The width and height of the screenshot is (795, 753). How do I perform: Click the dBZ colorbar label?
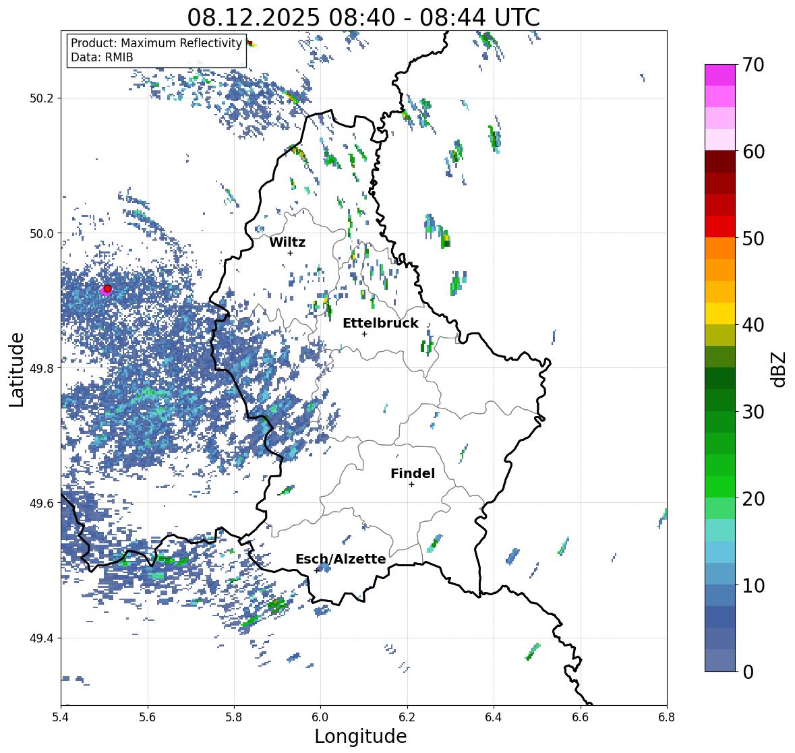click(x=779, y=369)
